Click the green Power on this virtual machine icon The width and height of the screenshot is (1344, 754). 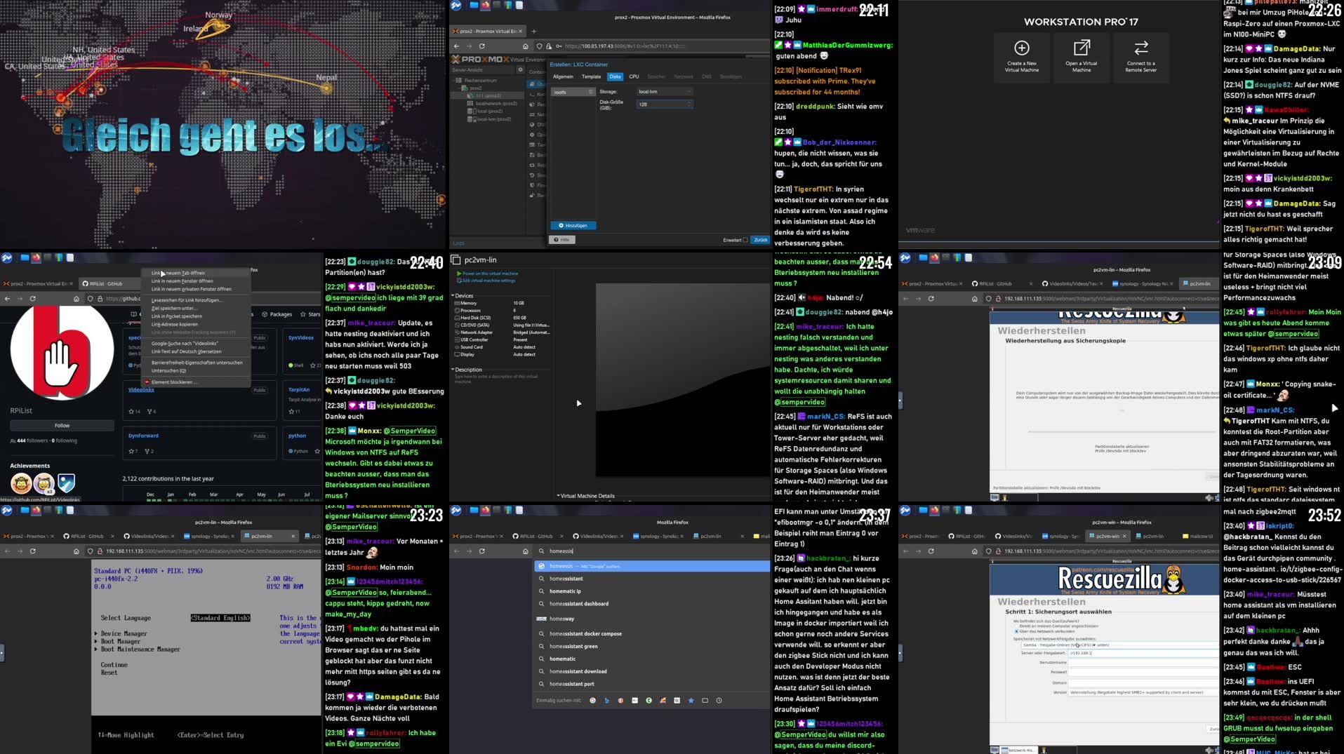click(x=459, y=274)
